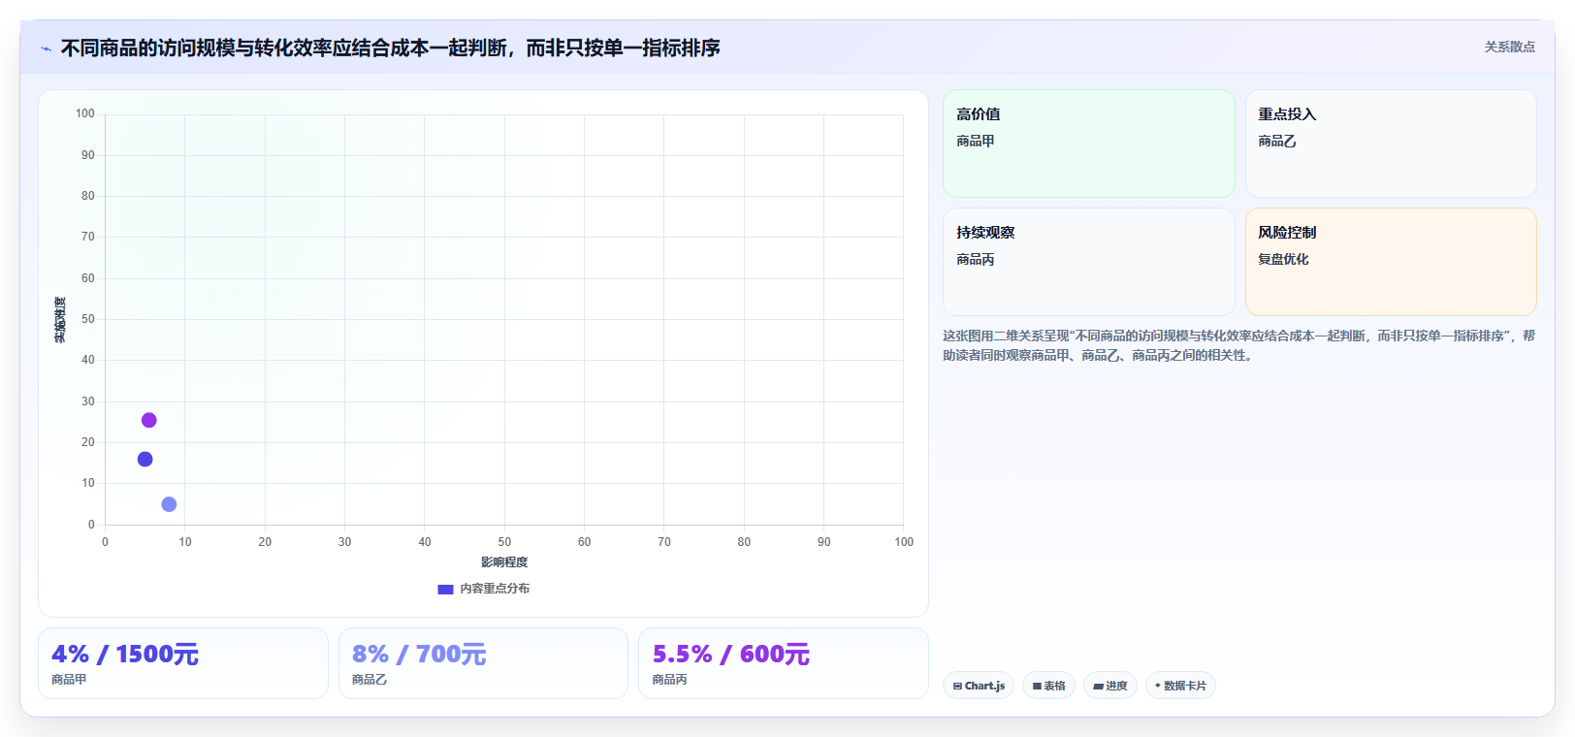Select the purple scatter point near value 25
The width and height of the screenshot is (1575, 737).
coord(148,420)
